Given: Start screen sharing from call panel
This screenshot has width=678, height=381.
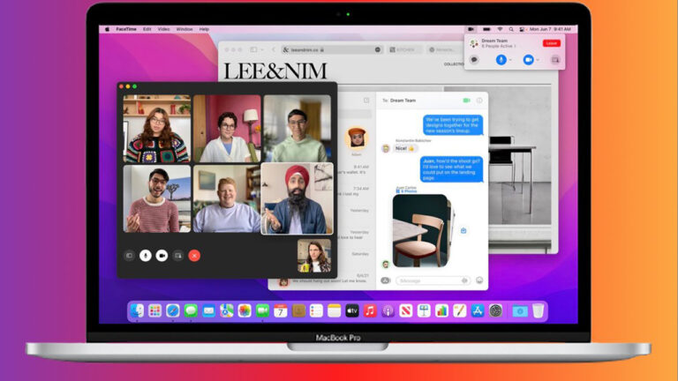Looking at the screenshot, I should point(555,60).
